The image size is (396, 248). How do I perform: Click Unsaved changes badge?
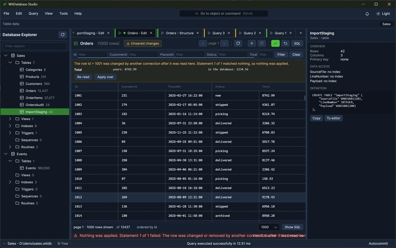click(143, 43)
